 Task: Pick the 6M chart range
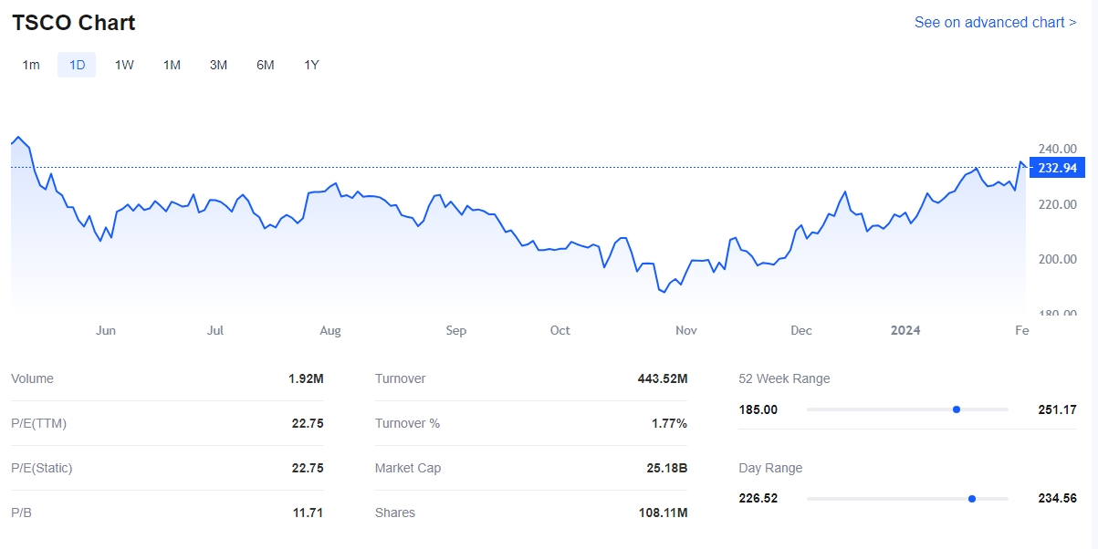click(265, 65)
